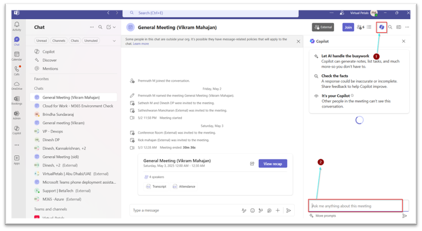
Task: Filter chat list by Chats
Action: tap(75, 41)
